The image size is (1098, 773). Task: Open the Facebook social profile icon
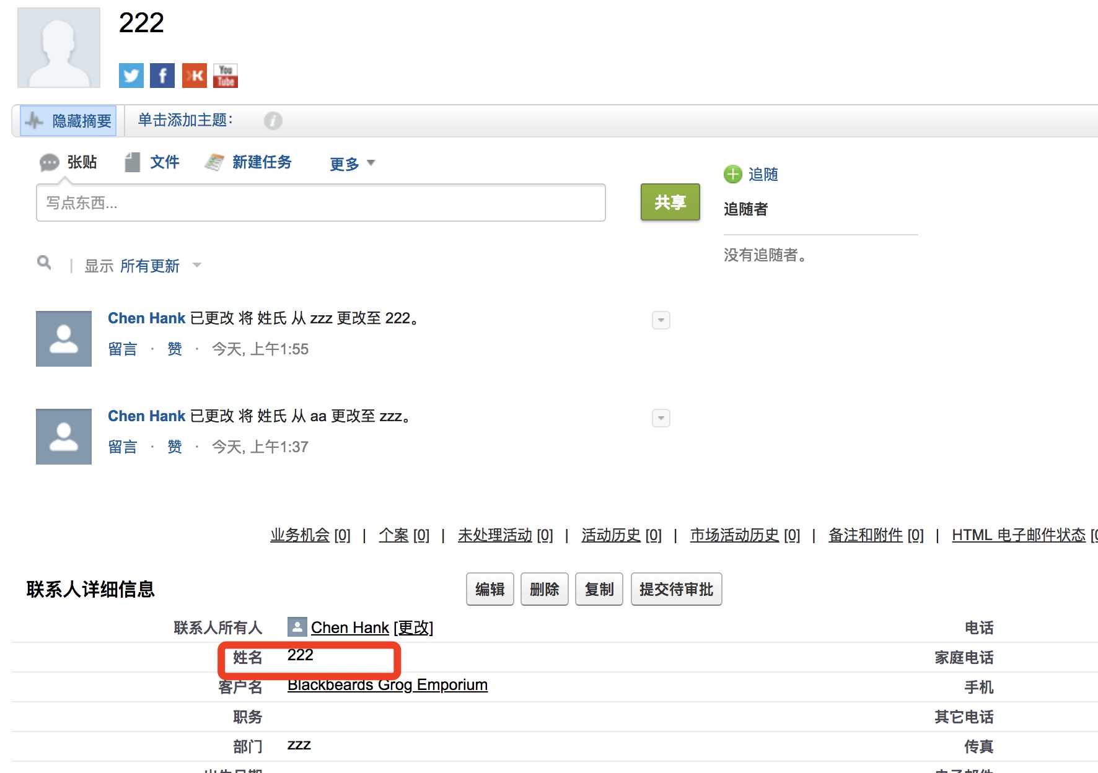(162, 76)
